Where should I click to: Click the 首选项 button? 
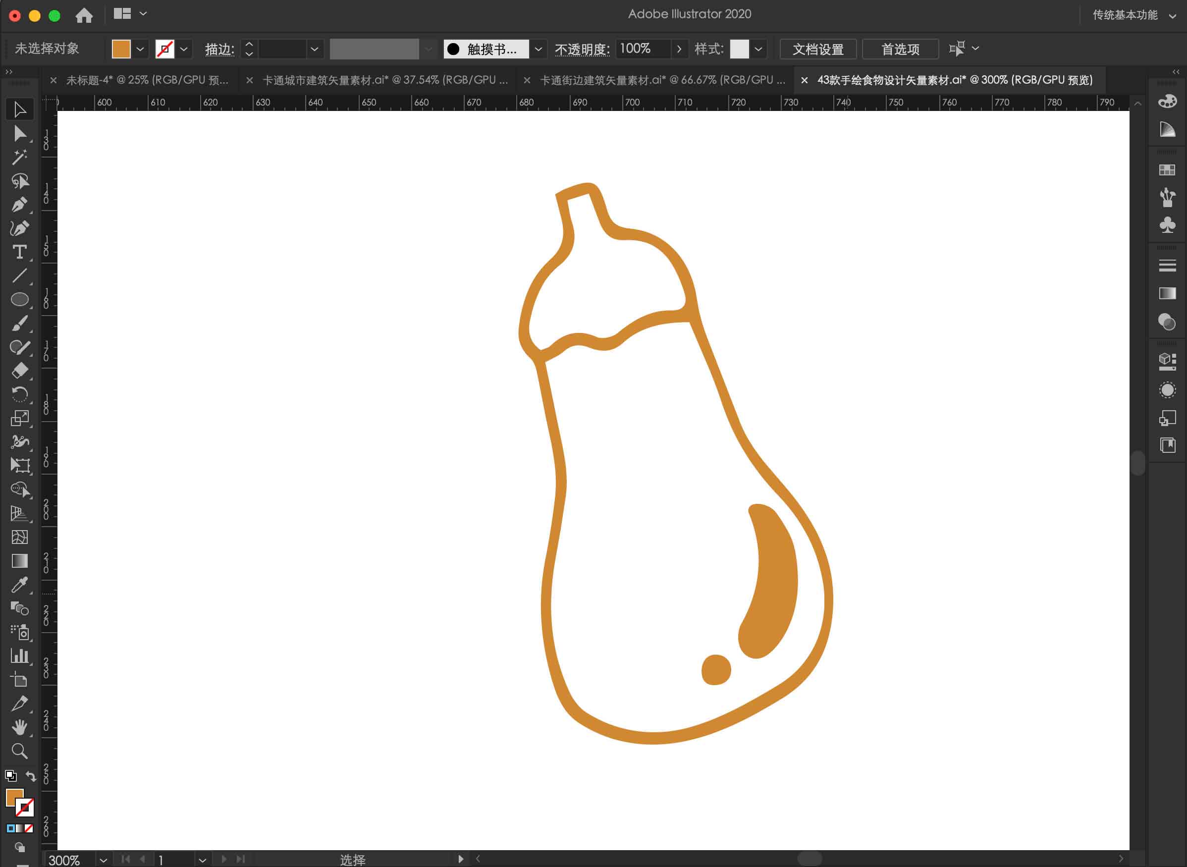click(x=900, y=50)
